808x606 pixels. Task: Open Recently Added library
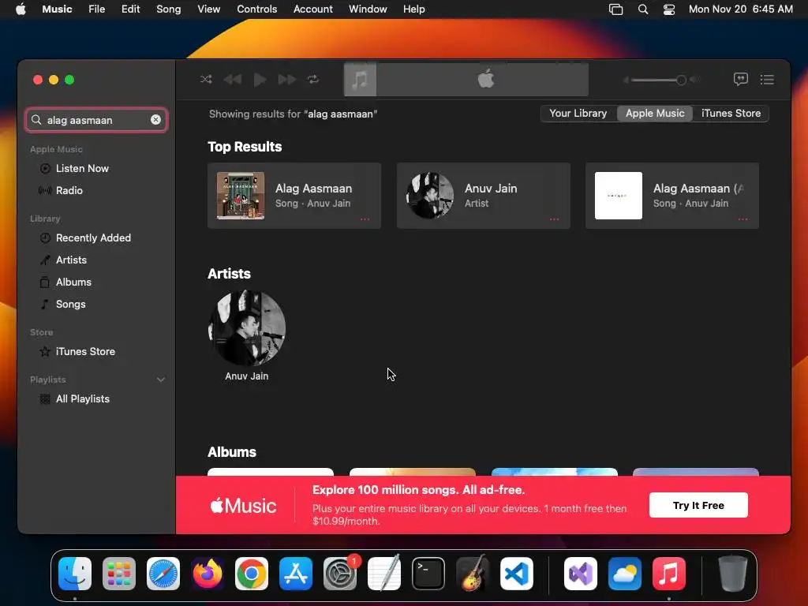tap(93, 238)
